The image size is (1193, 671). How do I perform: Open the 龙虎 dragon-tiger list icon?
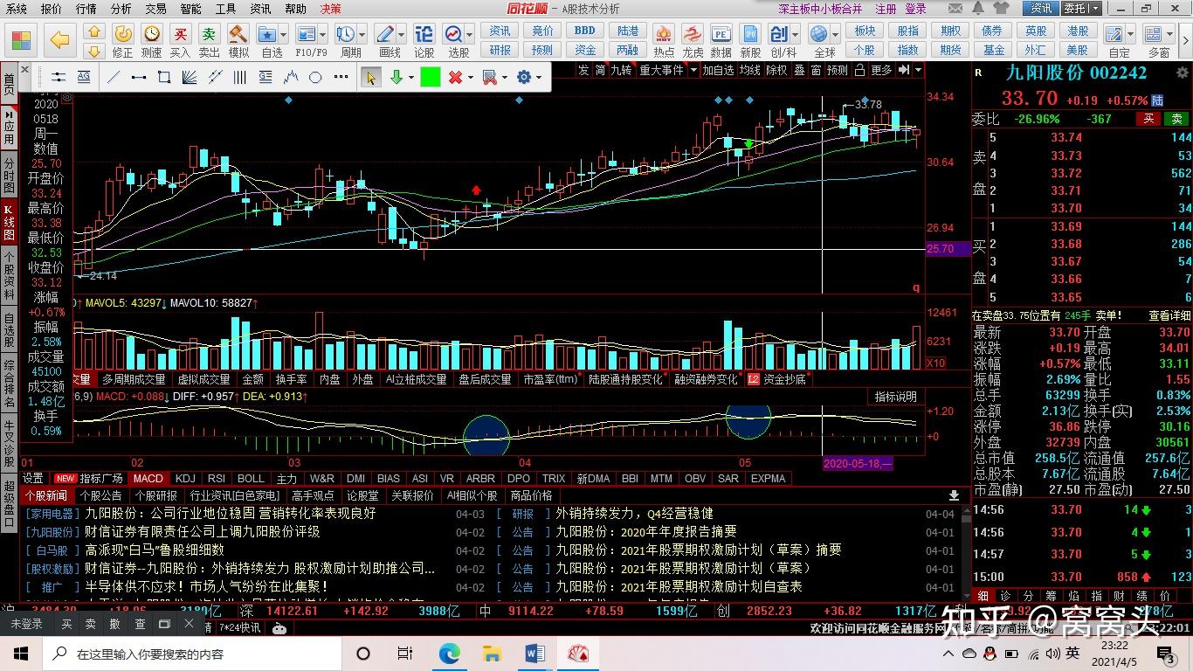[x=693, y=40]
